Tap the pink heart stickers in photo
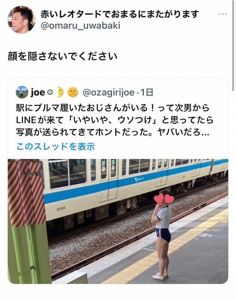Viewport: 236px width, 299px height. coord(164,199)
